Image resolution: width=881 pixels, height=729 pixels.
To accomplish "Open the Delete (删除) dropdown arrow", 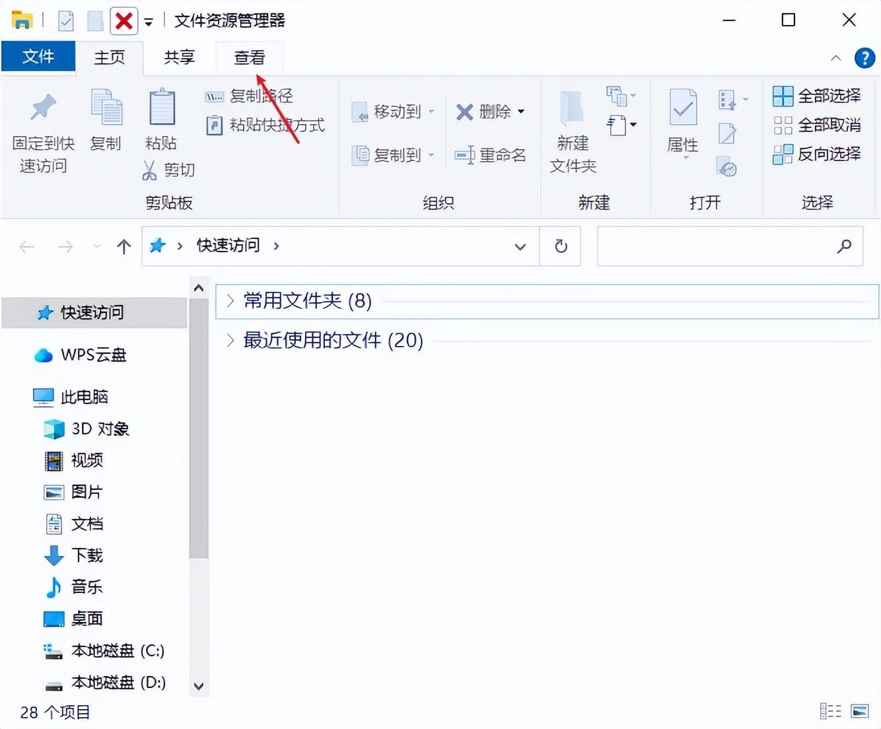I will 521,112.
